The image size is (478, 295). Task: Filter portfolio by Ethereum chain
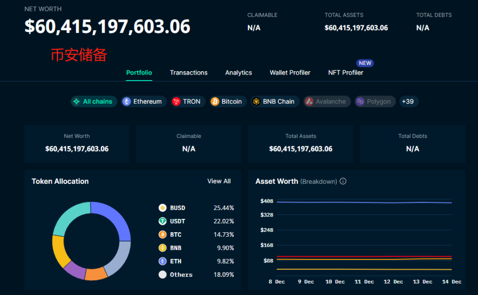coord(144,102)
